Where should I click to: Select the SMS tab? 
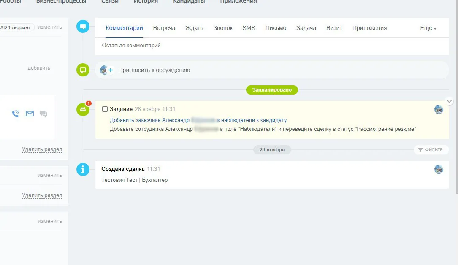(x=249, y=28)
